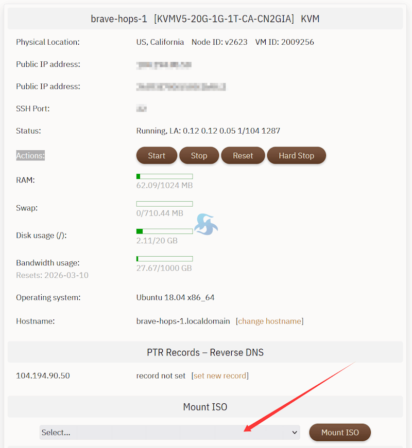The width and height of the screenshot is (412, 448).
Task: Click the Mount ISO button
Action: pos(340,432)
